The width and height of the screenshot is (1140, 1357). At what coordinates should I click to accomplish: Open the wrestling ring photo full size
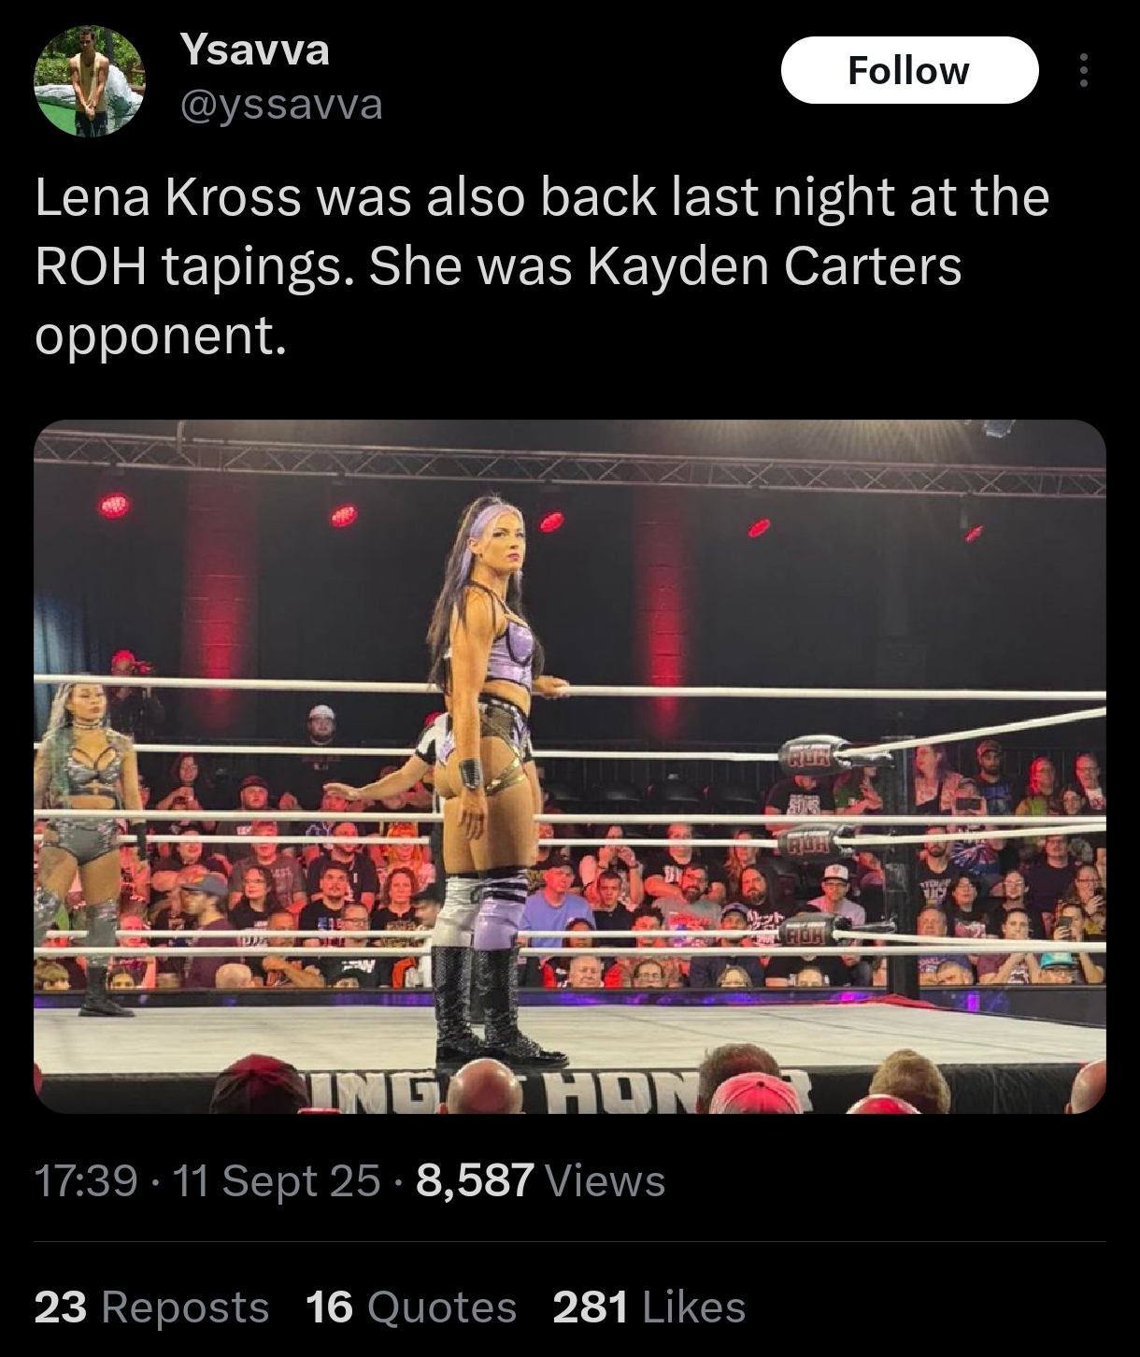[570, 766]
